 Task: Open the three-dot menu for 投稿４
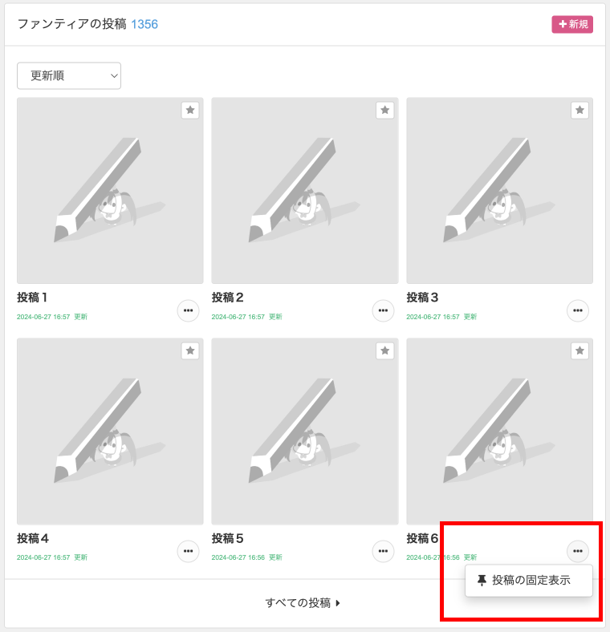(x=188, y=551)
